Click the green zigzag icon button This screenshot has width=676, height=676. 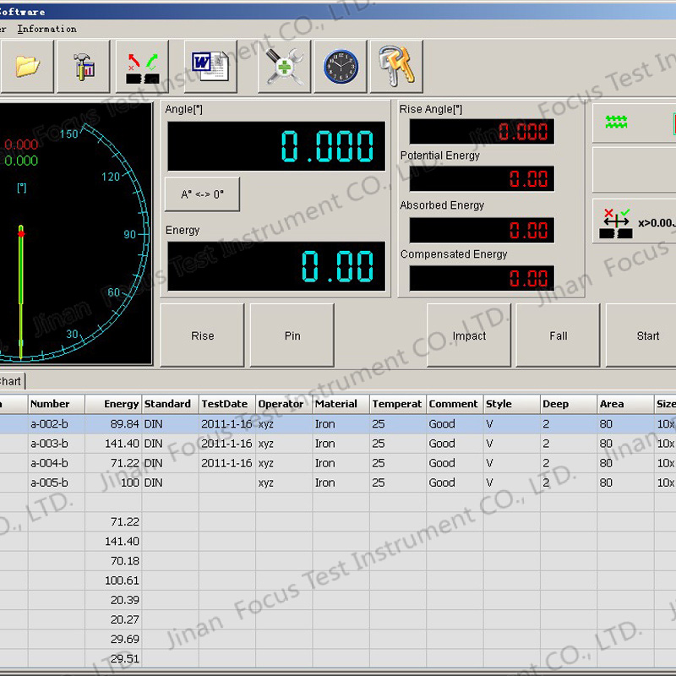coord(635,123)
